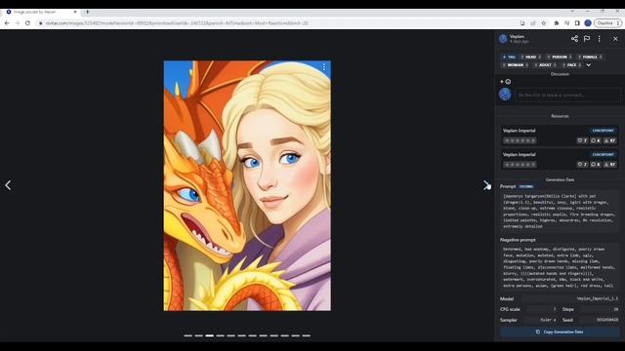This screenshot has width=625, height=351.
Task: View site information lock icon in address bar
Action: (x=40, y=23)
